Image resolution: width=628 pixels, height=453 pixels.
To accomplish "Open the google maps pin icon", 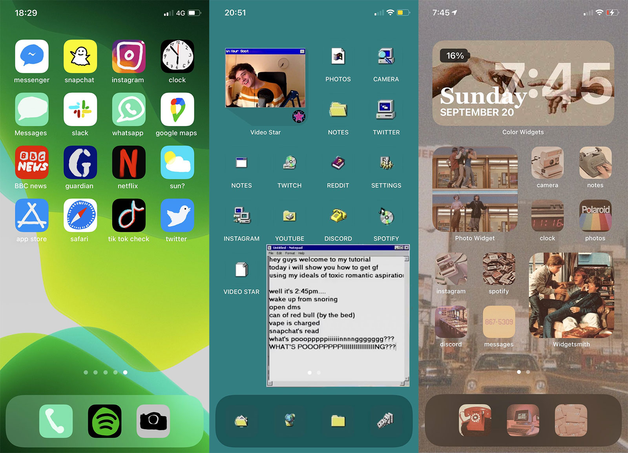I will (177, 109).
